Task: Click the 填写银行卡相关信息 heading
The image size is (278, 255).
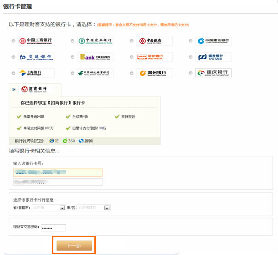Action: [34, 151]
